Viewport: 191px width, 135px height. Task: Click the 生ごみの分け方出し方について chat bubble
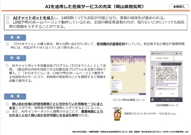tap(171, 64)
